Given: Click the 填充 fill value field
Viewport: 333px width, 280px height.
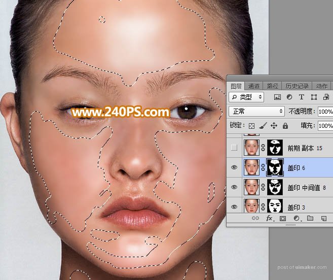Looking at the screenshot, I should (x=325, y=126).
